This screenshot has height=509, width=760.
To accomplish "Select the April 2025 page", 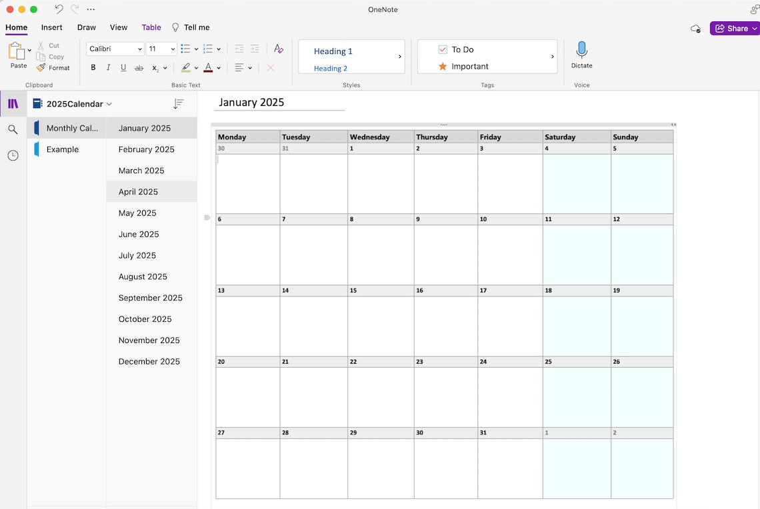I will pos(138,192).
